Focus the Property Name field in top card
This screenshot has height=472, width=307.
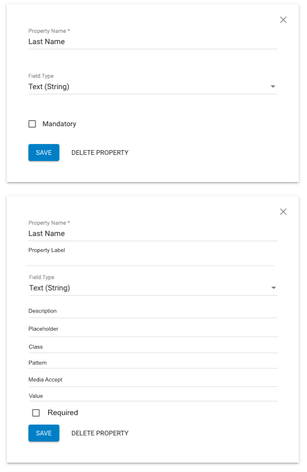tap(153, 42)
